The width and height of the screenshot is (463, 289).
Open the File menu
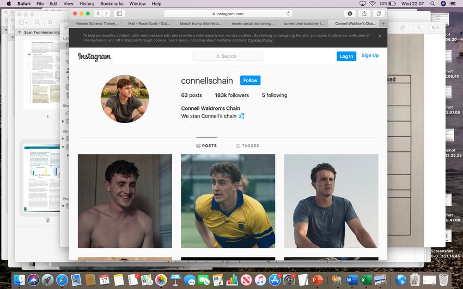pyautogui.click(x=40, y=4)
